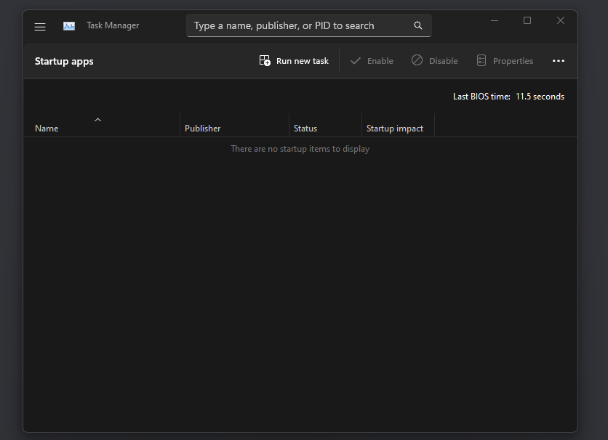This screenshot has height=440, width=608.
Task: Sort by the Publisher column
Action: tap(234, 125)
